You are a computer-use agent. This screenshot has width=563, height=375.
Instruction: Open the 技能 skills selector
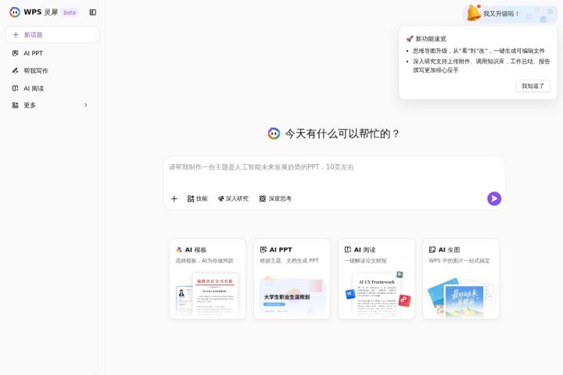pyautogui.click(x=198, y=198)
